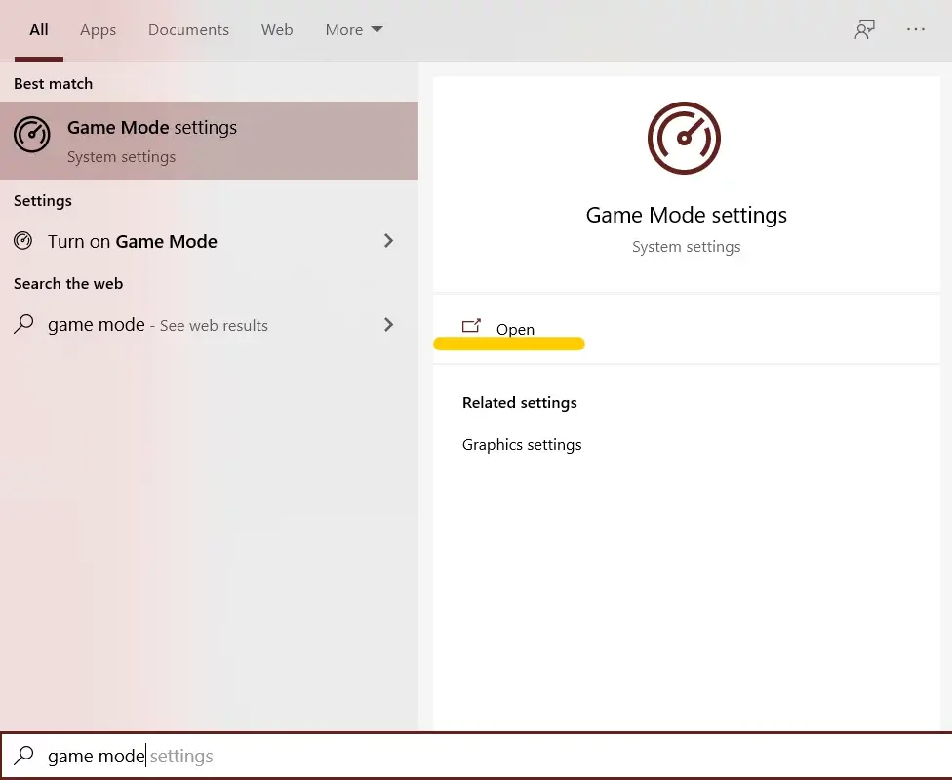The width and height of the screenshot is (952, 780).
Task: Click the Related settings heading
Action: click(x=520, y=403)
